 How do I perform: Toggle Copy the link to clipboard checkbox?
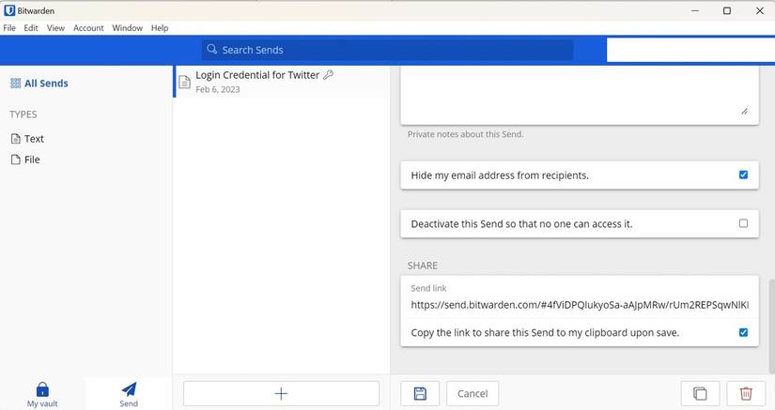(743, 332)
